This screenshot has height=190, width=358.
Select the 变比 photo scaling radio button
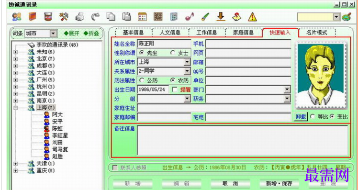point(332,116)
